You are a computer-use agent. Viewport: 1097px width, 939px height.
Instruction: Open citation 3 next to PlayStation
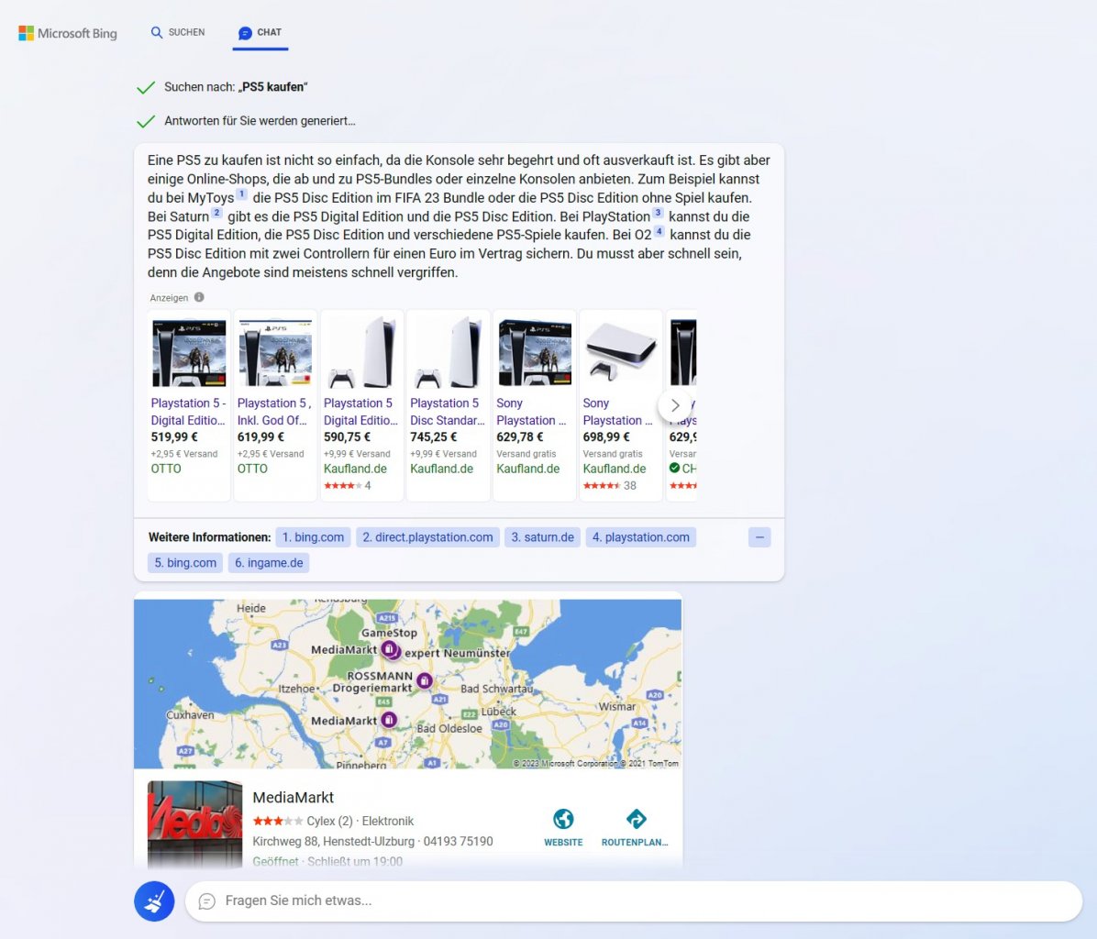pos(658,213)
